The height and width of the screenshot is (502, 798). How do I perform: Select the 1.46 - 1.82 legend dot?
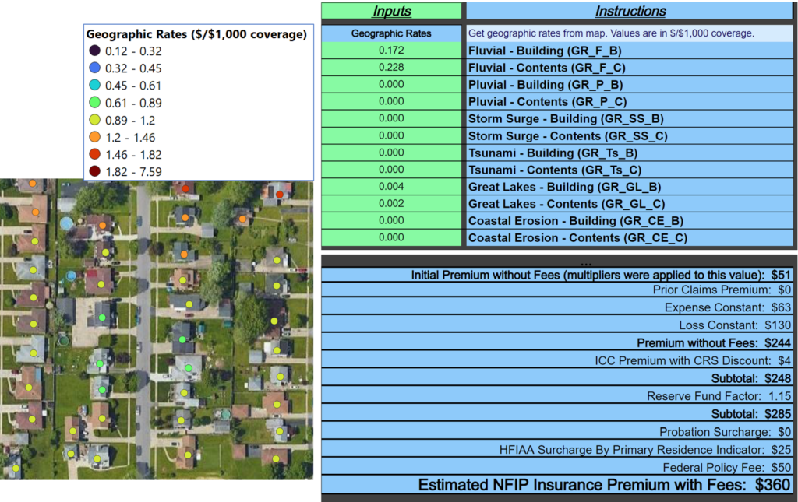coord(94,153)
